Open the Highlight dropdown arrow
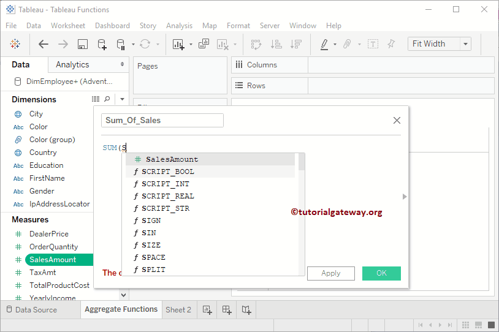 tap(335, 44)
